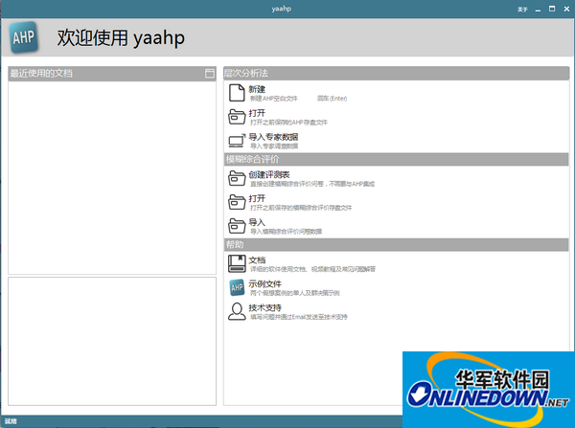Choose 导入 under 模糊综合评价 section
575x428 pixels.
pyautogui.click(x=257, y=222)
